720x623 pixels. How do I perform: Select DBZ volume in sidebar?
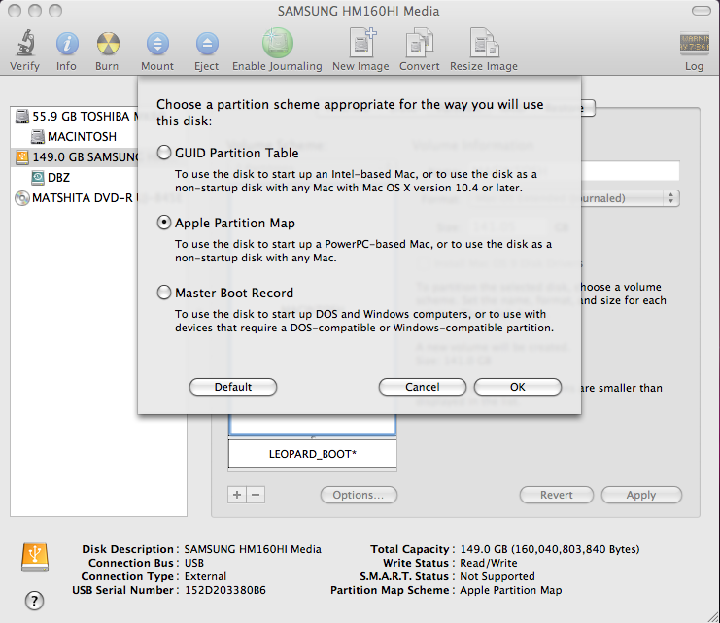pos(76,177)
